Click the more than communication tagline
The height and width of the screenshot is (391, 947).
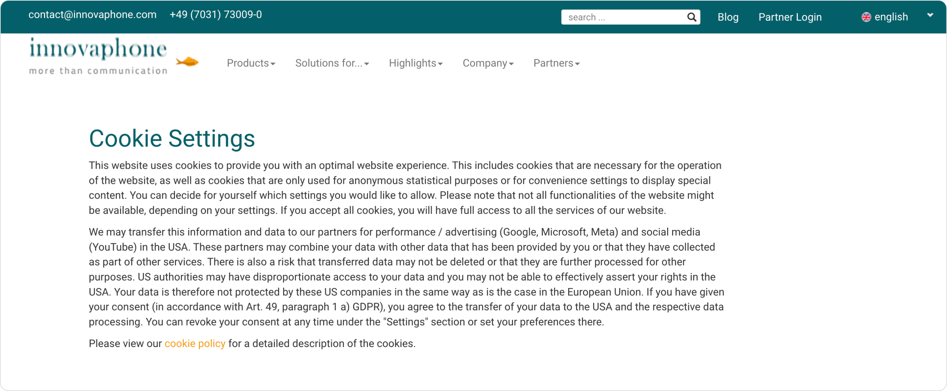(98, 70)
